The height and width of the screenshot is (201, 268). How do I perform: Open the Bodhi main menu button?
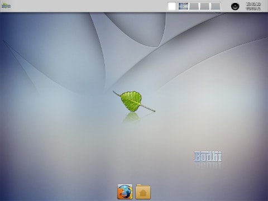6,6
